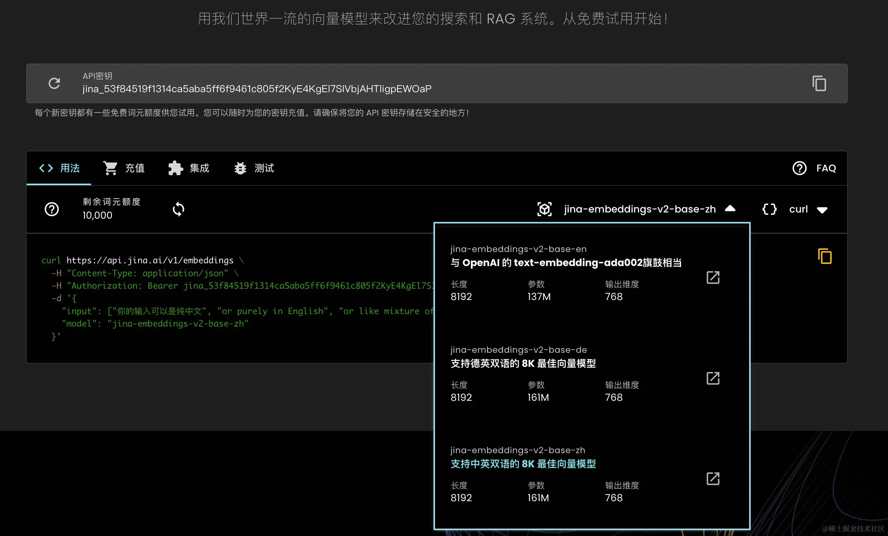Click the question mark beside remaining token quota
This screenshot has height=536, width=888.
point(52,209)
